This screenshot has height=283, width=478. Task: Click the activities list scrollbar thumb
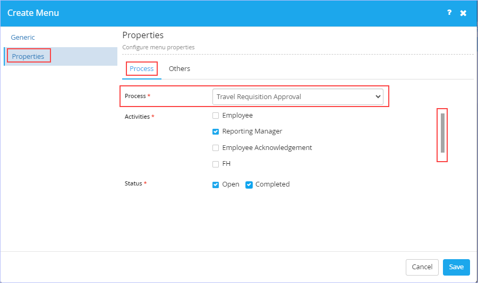442,133
